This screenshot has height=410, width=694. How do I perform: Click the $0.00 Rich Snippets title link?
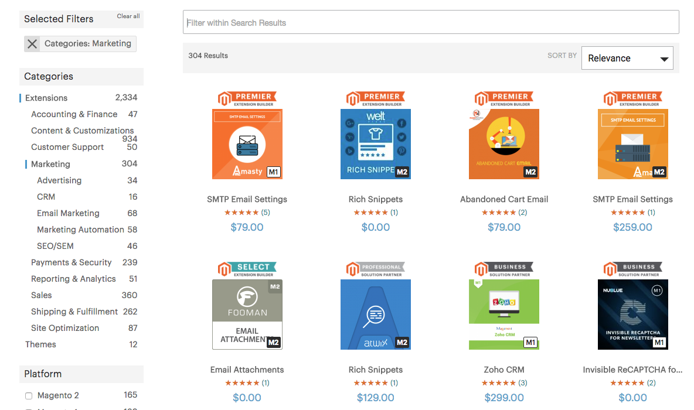coord(375,199)
